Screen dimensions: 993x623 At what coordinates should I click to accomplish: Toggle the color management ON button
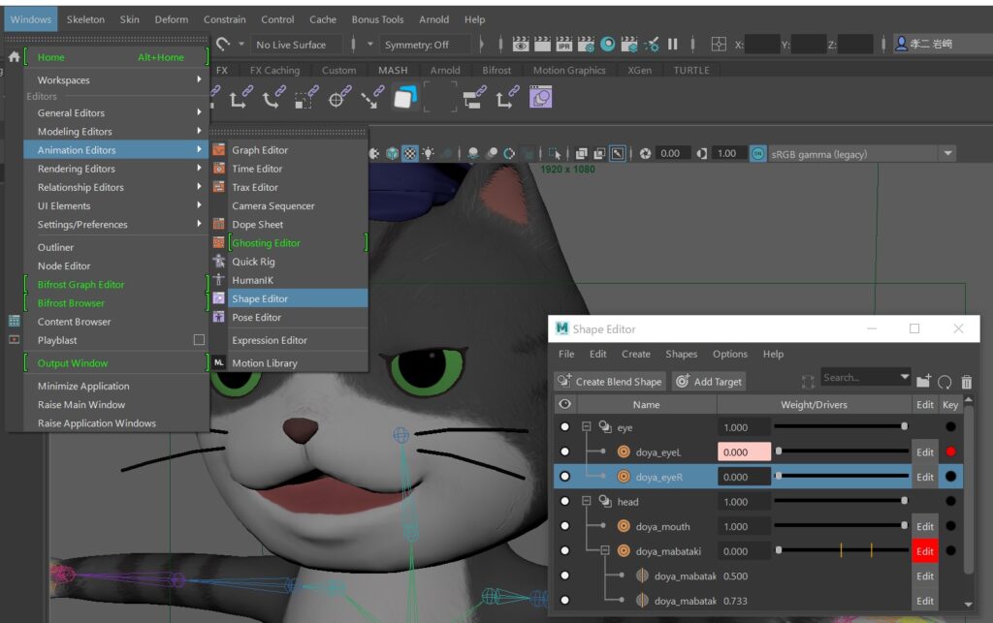click(x=758, y=154)
